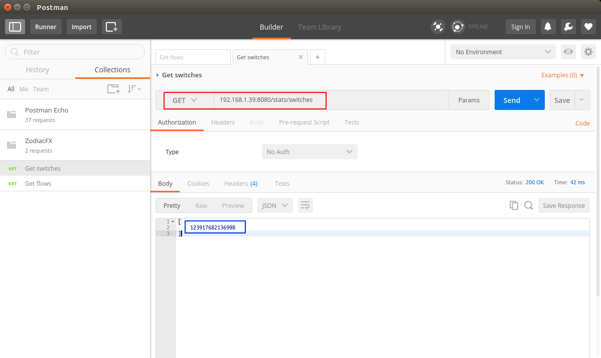Click the Runner button
601x358 pixels.
[46, 27]
